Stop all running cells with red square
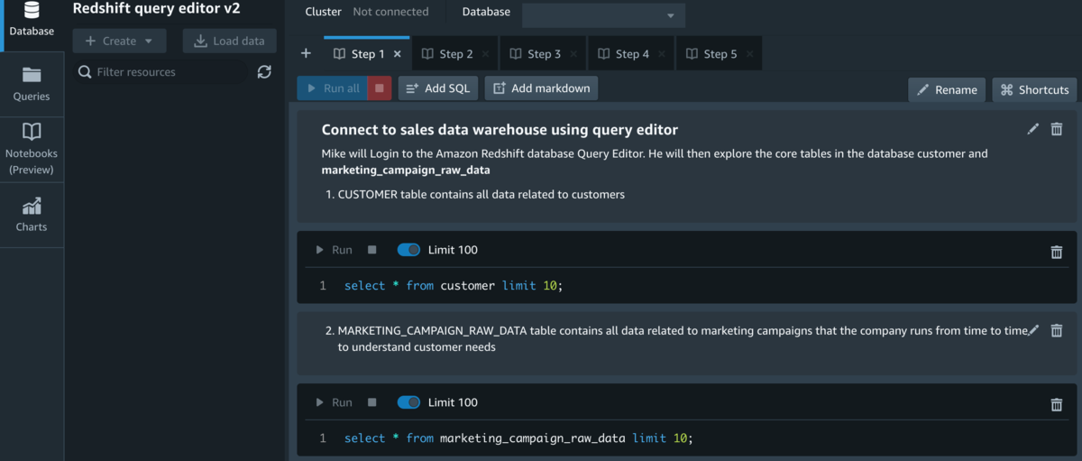This screenshot has width=1082, height=461. coord(380,88)
